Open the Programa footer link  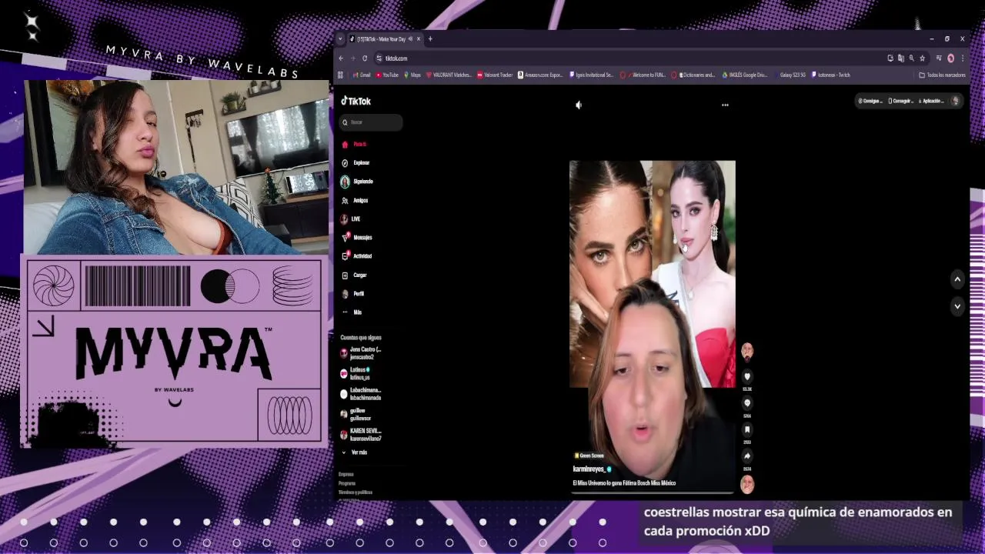pyautogui.click(x=347, y=483)
